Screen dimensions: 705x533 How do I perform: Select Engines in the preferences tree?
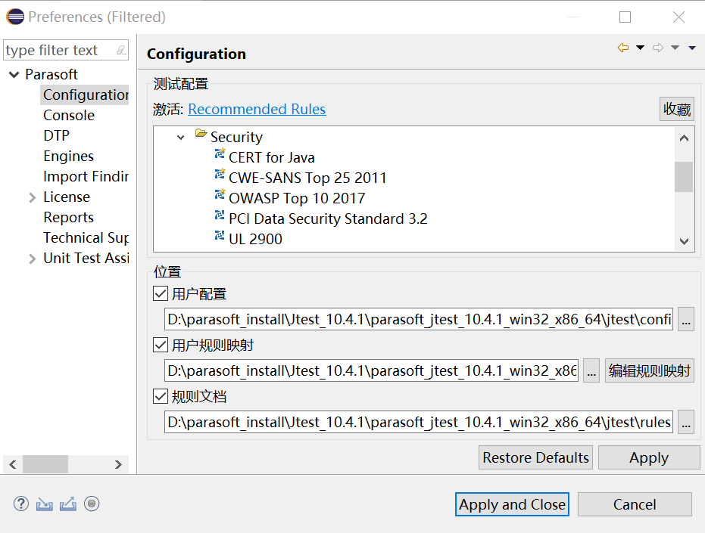[68, 156]
